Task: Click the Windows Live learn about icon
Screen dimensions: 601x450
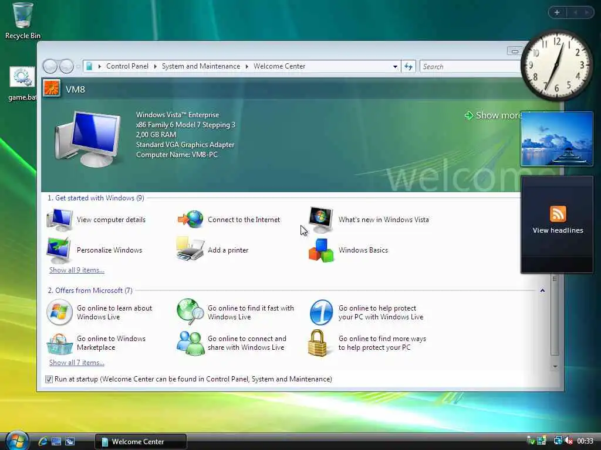Action: (x=59, y=312)
